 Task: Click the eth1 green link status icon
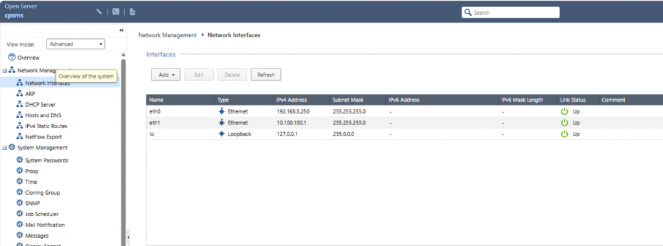pos(564,122)
